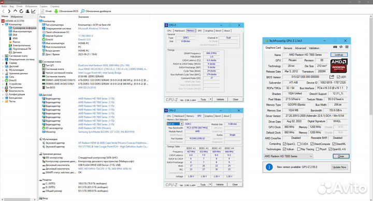This screenshot has width=373, height=201.
Task: Open Tools dropdown arrow in CPU-Z Memory window
Action: click(210, 99)
